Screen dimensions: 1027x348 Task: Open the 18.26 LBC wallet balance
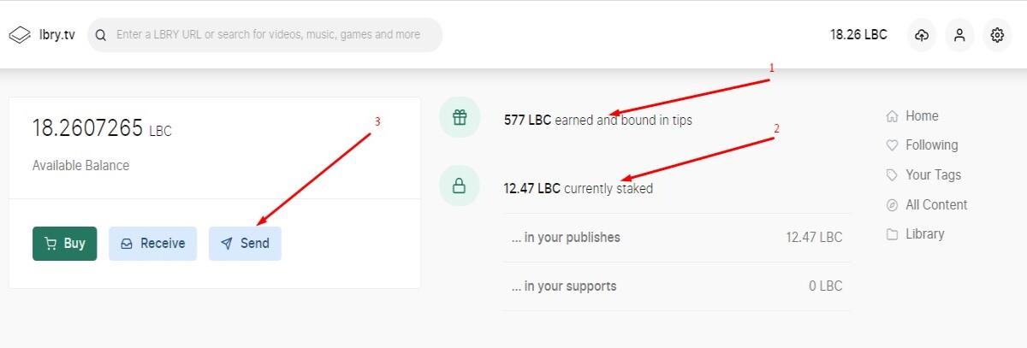(858, 35)
